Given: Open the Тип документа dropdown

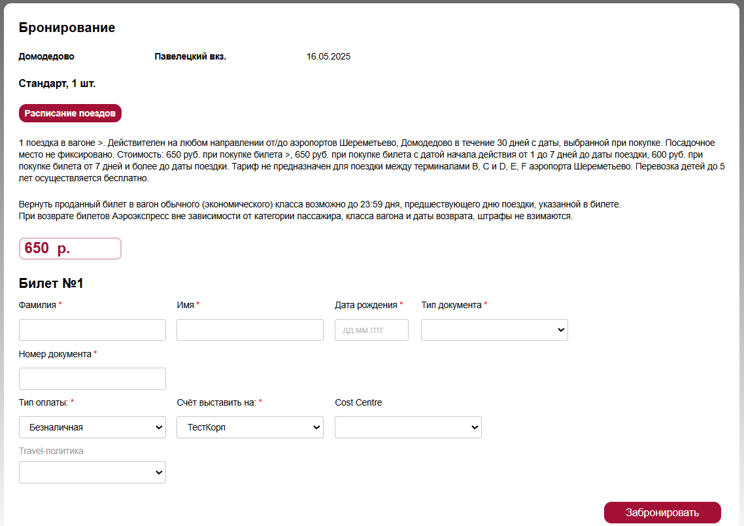Looking at the screenshot, I should [x=494, y=330].
